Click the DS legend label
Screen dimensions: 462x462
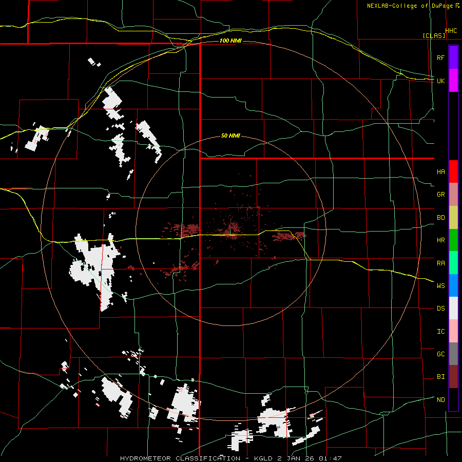pyautogui.click(x=441, y=308)
